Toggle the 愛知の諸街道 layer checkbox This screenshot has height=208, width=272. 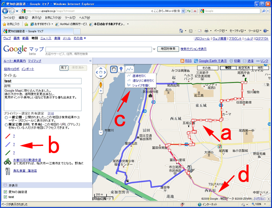click(x=6, y=192)
